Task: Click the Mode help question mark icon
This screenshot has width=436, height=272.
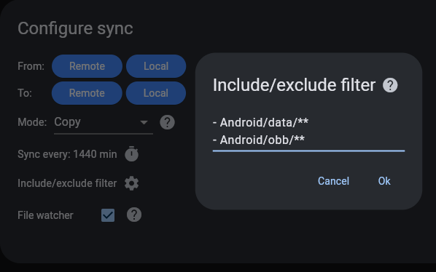Action: [x=168, y=122]
